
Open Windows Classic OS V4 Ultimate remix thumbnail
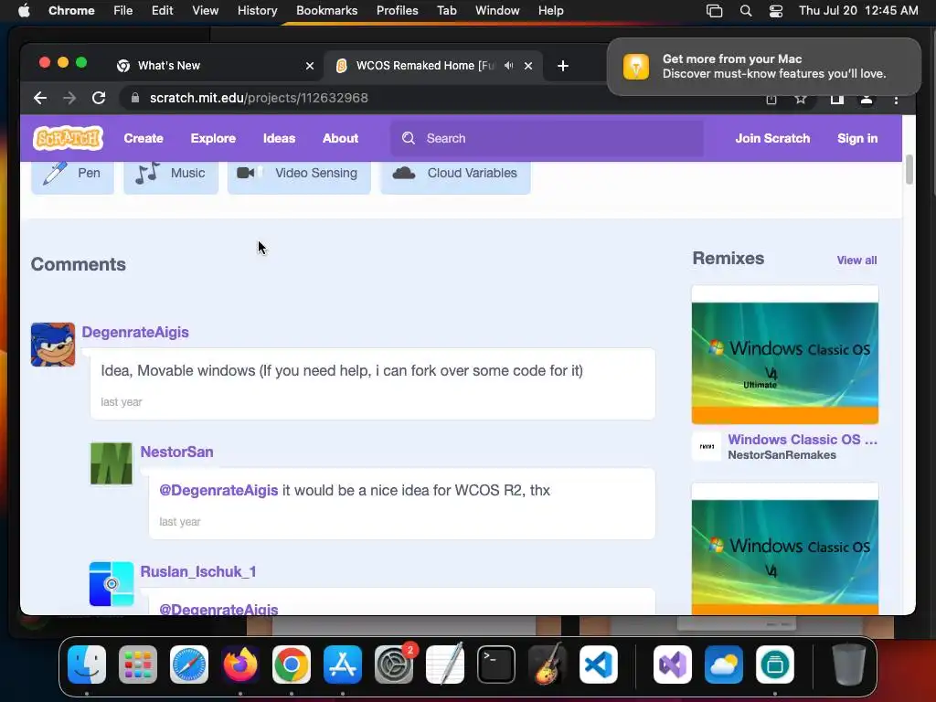click(x=785, y=355)
